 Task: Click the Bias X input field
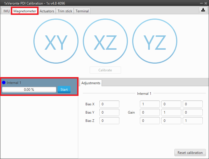point(109,104)
